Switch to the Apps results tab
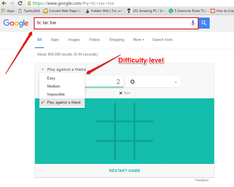The image size is (234, 187). [55, 40]
